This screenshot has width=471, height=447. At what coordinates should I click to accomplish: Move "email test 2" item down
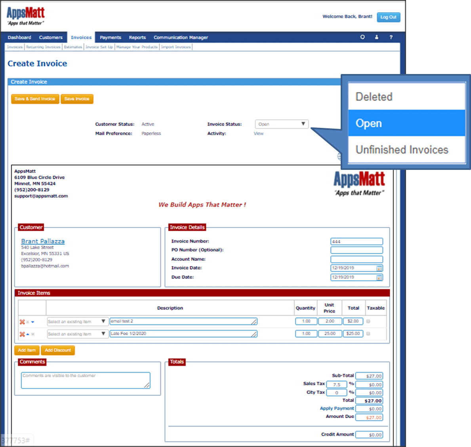click(33, 322)
